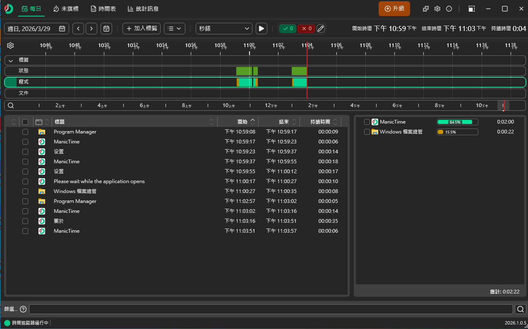Open the list view options dropdown
This screenshot has width=528, height=329.
(x=174, y=29)
